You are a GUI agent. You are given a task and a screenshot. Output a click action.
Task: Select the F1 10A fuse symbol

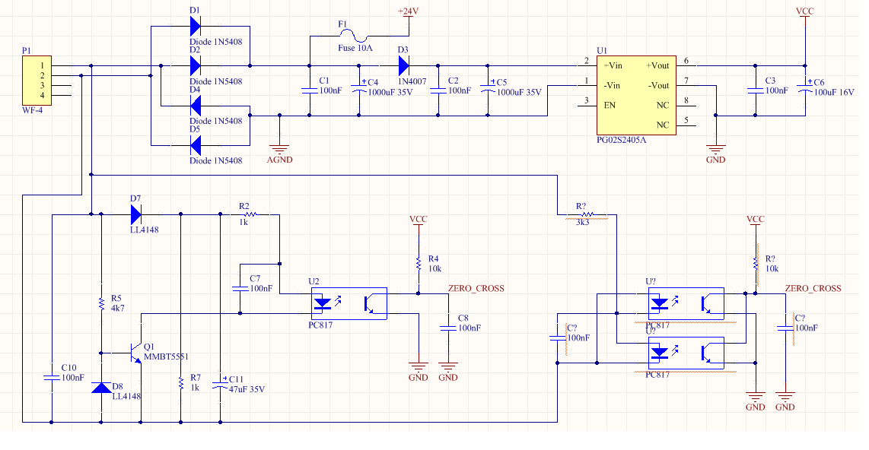355,36
